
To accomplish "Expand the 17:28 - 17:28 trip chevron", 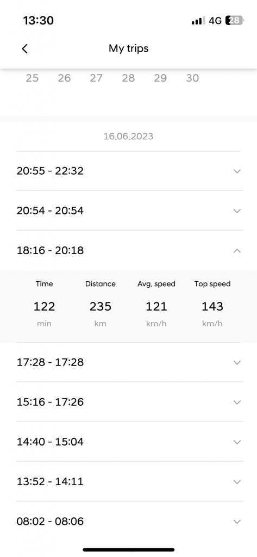I will (237, 362).
